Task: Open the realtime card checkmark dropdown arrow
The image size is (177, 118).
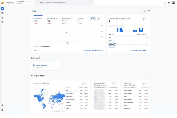Action: [x=146, y=19]
